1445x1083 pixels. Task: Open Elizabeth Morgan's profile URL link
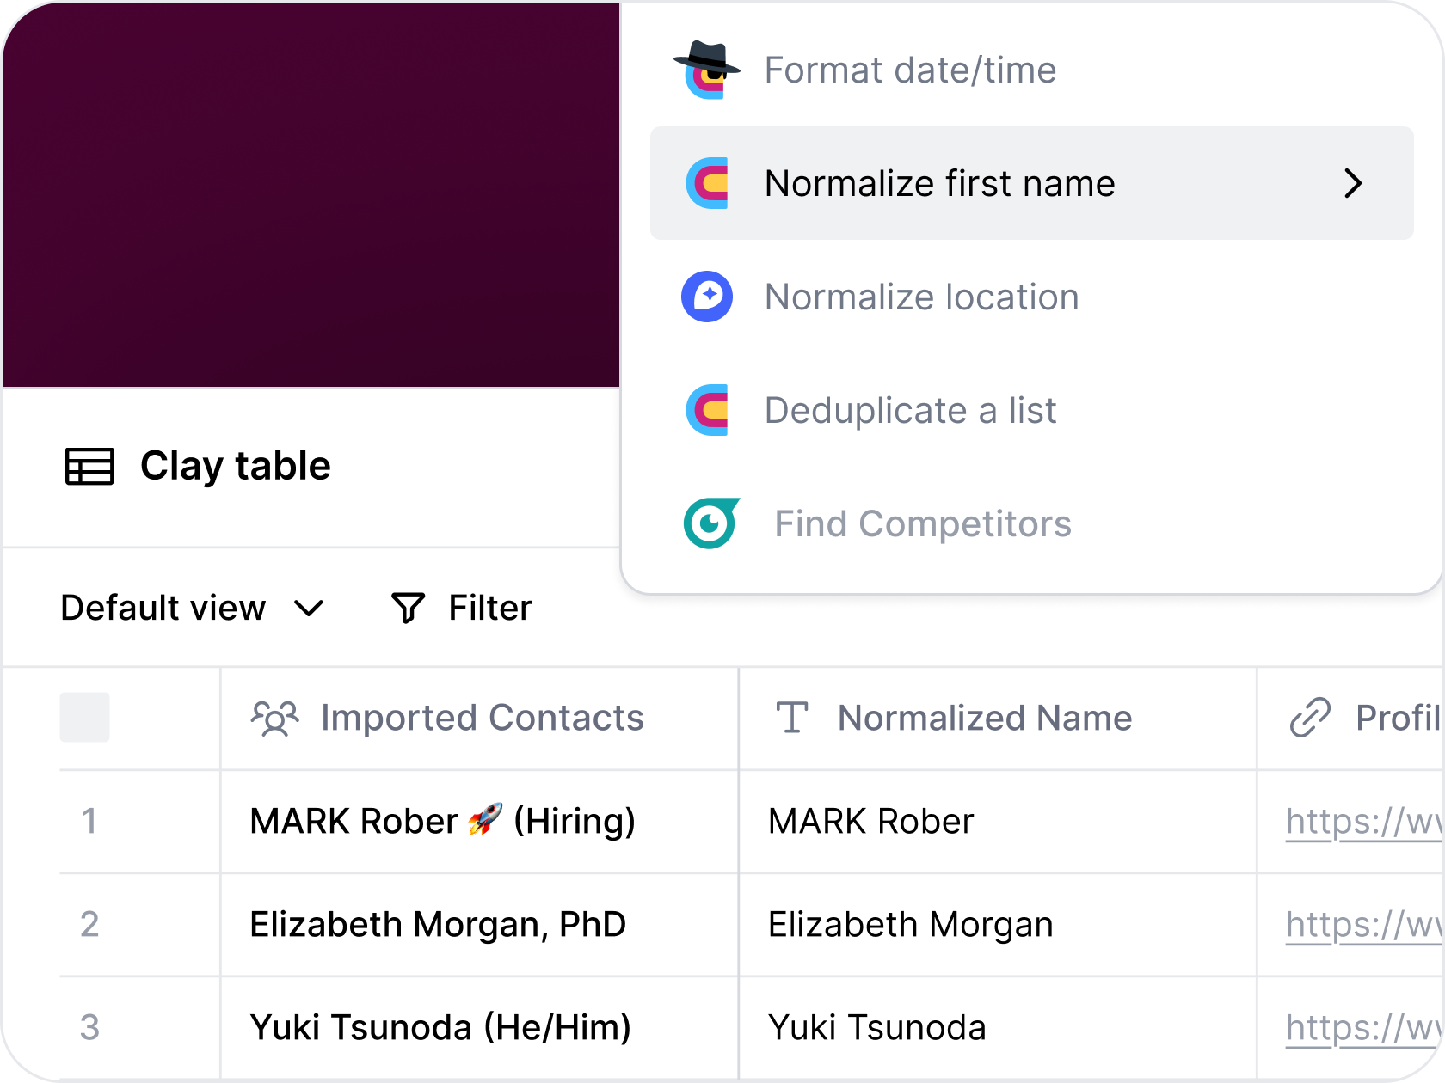point(1362,925)
